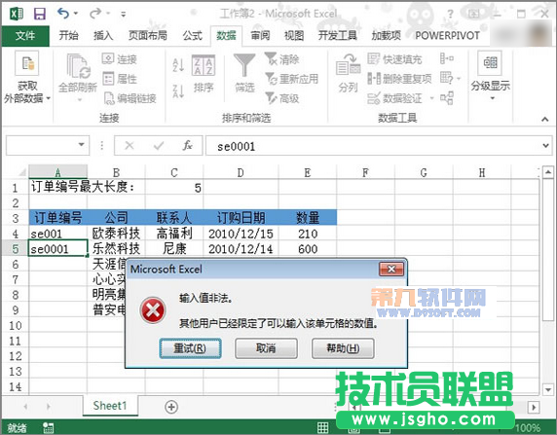Select the Sheet1 tab

tap(110, 406)
